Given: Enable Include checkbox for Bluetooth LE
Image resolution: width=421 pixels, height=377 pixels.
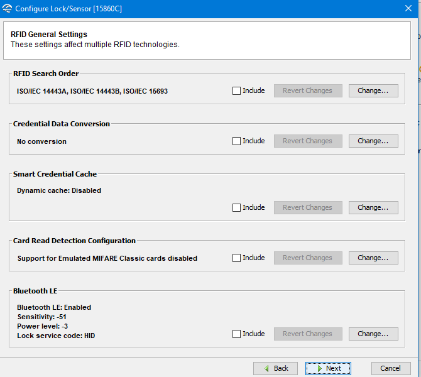Looking at the screenshot, I should click(237, 334).
